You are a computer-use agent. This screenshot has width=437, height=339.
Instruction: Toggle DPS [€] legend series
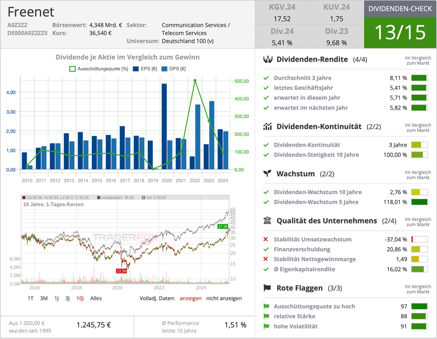click(173, 69)
